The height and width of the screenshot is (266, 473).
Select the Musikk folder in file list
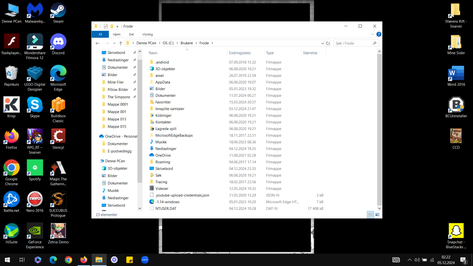pyautogui.click(x=161, y=142)
